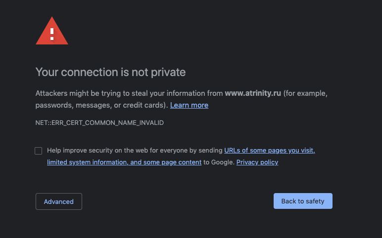Click the white exclamation mark in the triangle
The width and height of the screenshot is (382, 238).
point(52,34)
